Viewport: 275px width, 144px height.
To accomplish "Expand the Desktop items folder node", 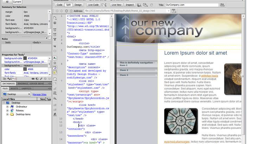I will pos(7,114).
